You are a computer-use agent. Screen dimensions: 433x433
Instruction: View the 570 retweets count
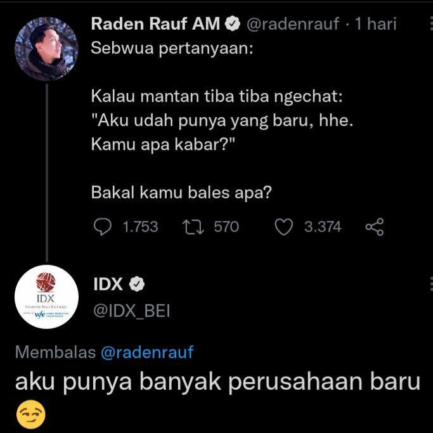(x=226, y=227)
